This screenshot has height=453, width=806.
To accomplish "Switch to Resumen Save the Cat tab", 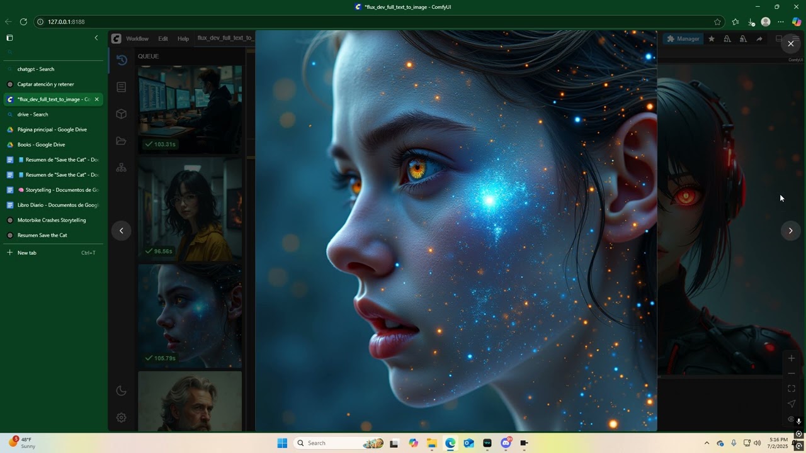I will pyautogui.click(x=53, y=235).
